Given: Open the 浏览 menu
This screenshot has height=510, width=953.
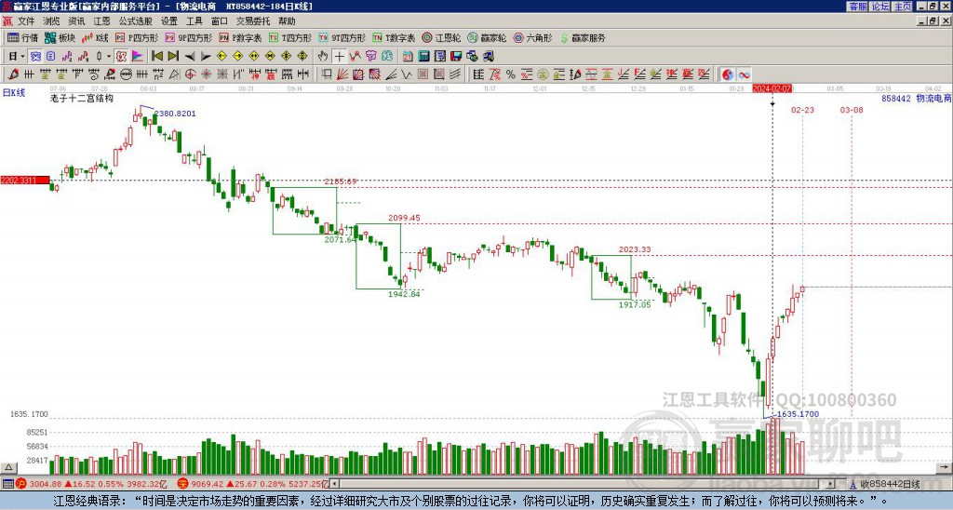Looking at the screenshot, I should point(51,21).
